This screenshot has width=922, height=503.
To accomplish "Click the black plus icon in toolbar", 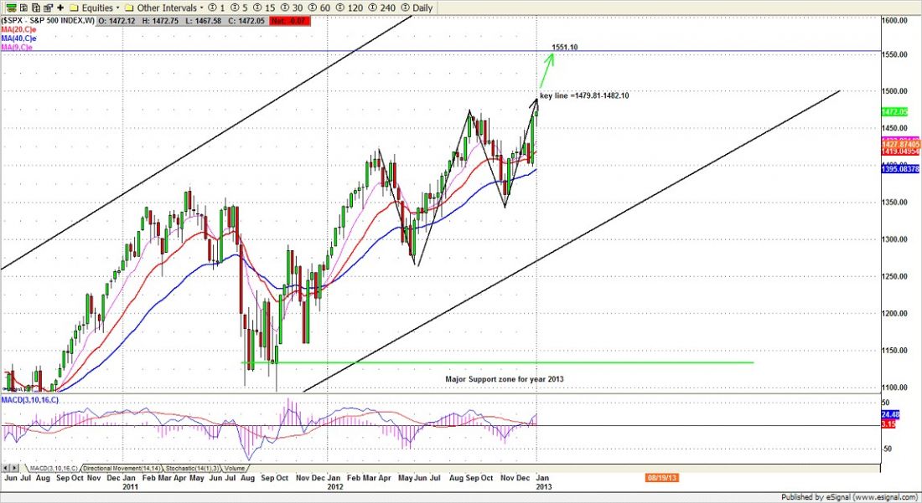I will coord(59,8).
